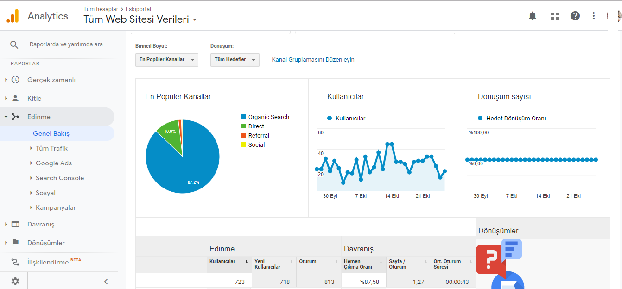Open the En Popüler Kanallar dropdown
Screen dimensions: 622x289
pyautogui.click(x=167, y=60)
